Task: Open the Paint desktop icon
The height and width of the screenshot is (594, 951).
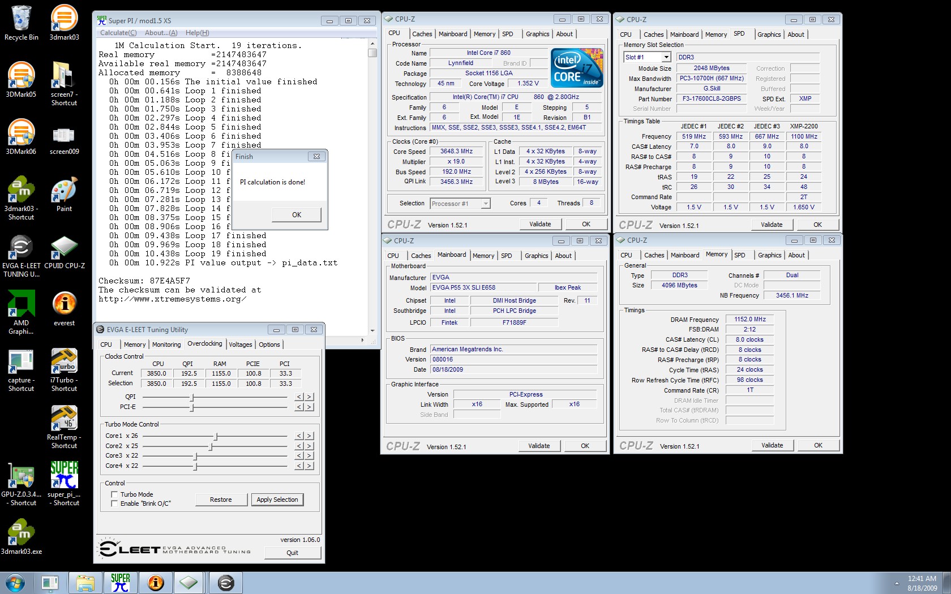Action: tap(64, 194)
